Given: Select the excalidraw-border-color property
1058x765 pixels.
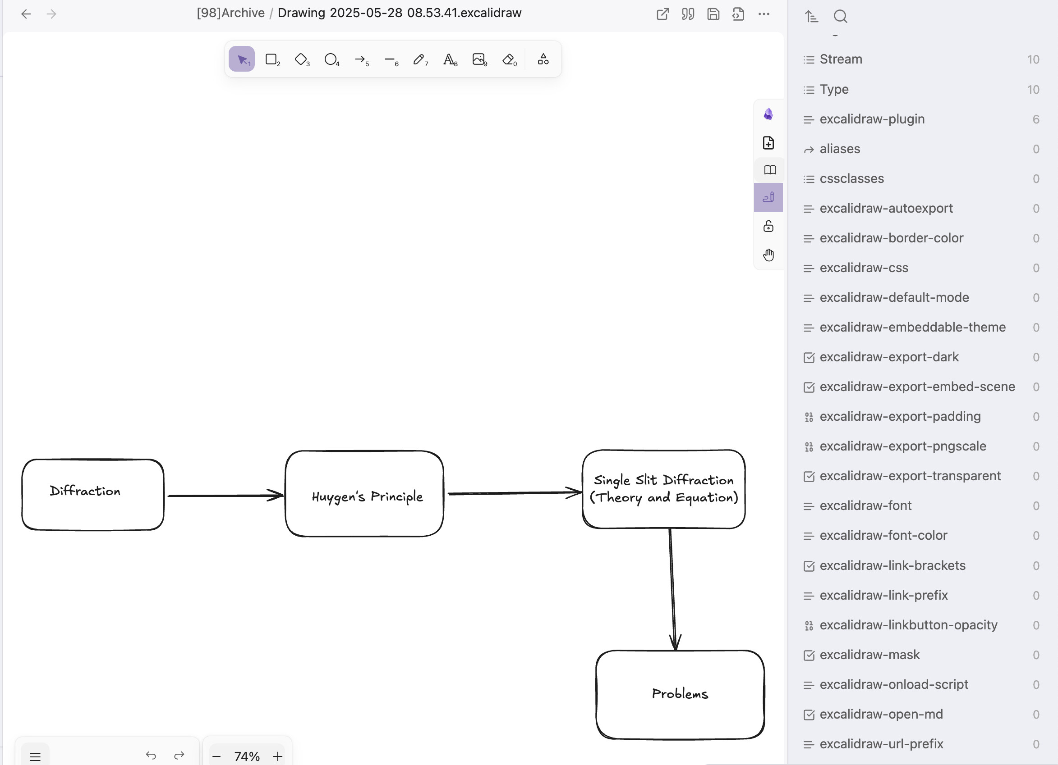Looking at the screenshot, I should [921, 238].
